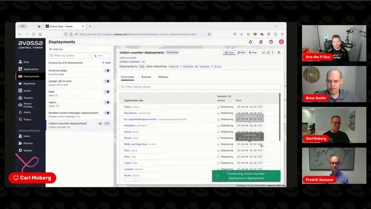Viewport: 371px width, 209px height.
Task: Open Vaults in the sidebar
Action: pyautogui.click(x=24, y=91)
